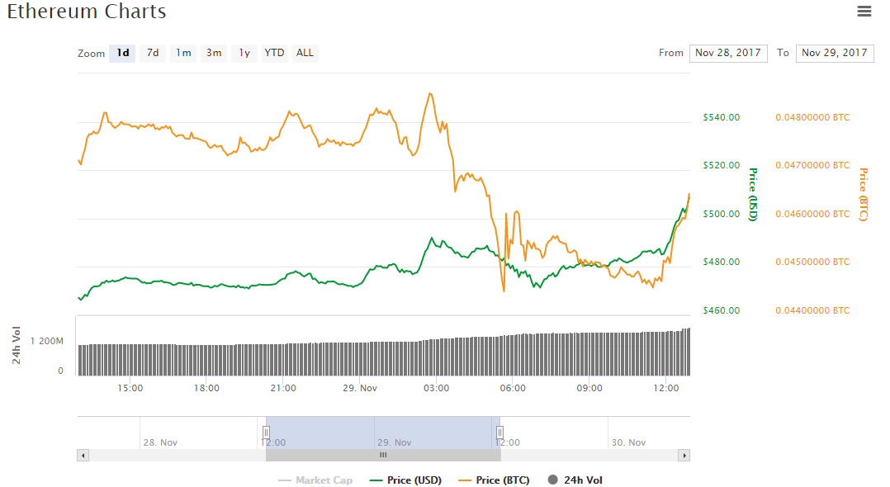Click the left arrow on the navigator scrollbar
The height and width of the screenshot is (487, 890).
[x=83, y=455]
